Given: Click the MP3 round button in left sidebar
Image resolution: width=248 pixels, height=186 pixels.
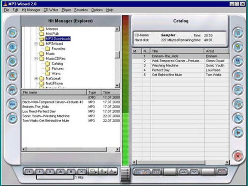Looking at the screenshot, I should click(x=12, y=90).
